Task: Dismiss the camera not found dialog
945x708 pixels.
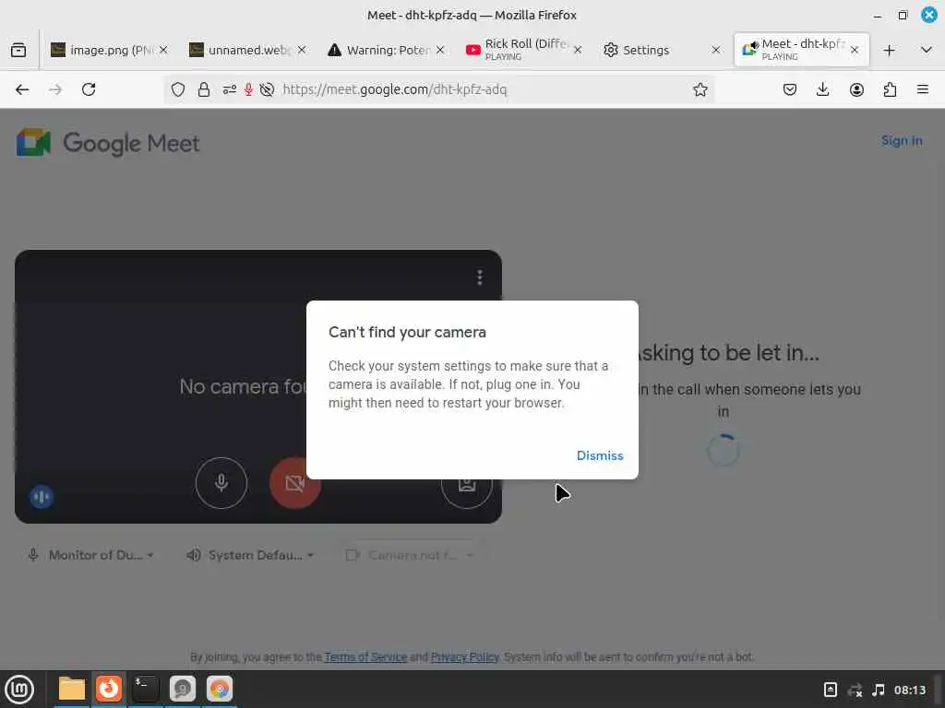Action: coord(600,455)
